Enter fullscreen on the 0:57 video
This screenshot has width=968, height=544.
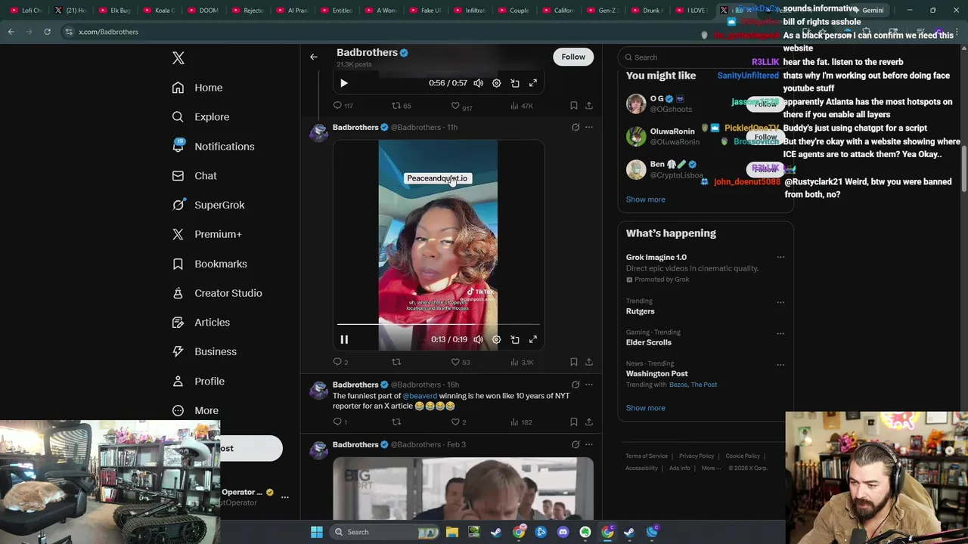(x=533, y=83)
